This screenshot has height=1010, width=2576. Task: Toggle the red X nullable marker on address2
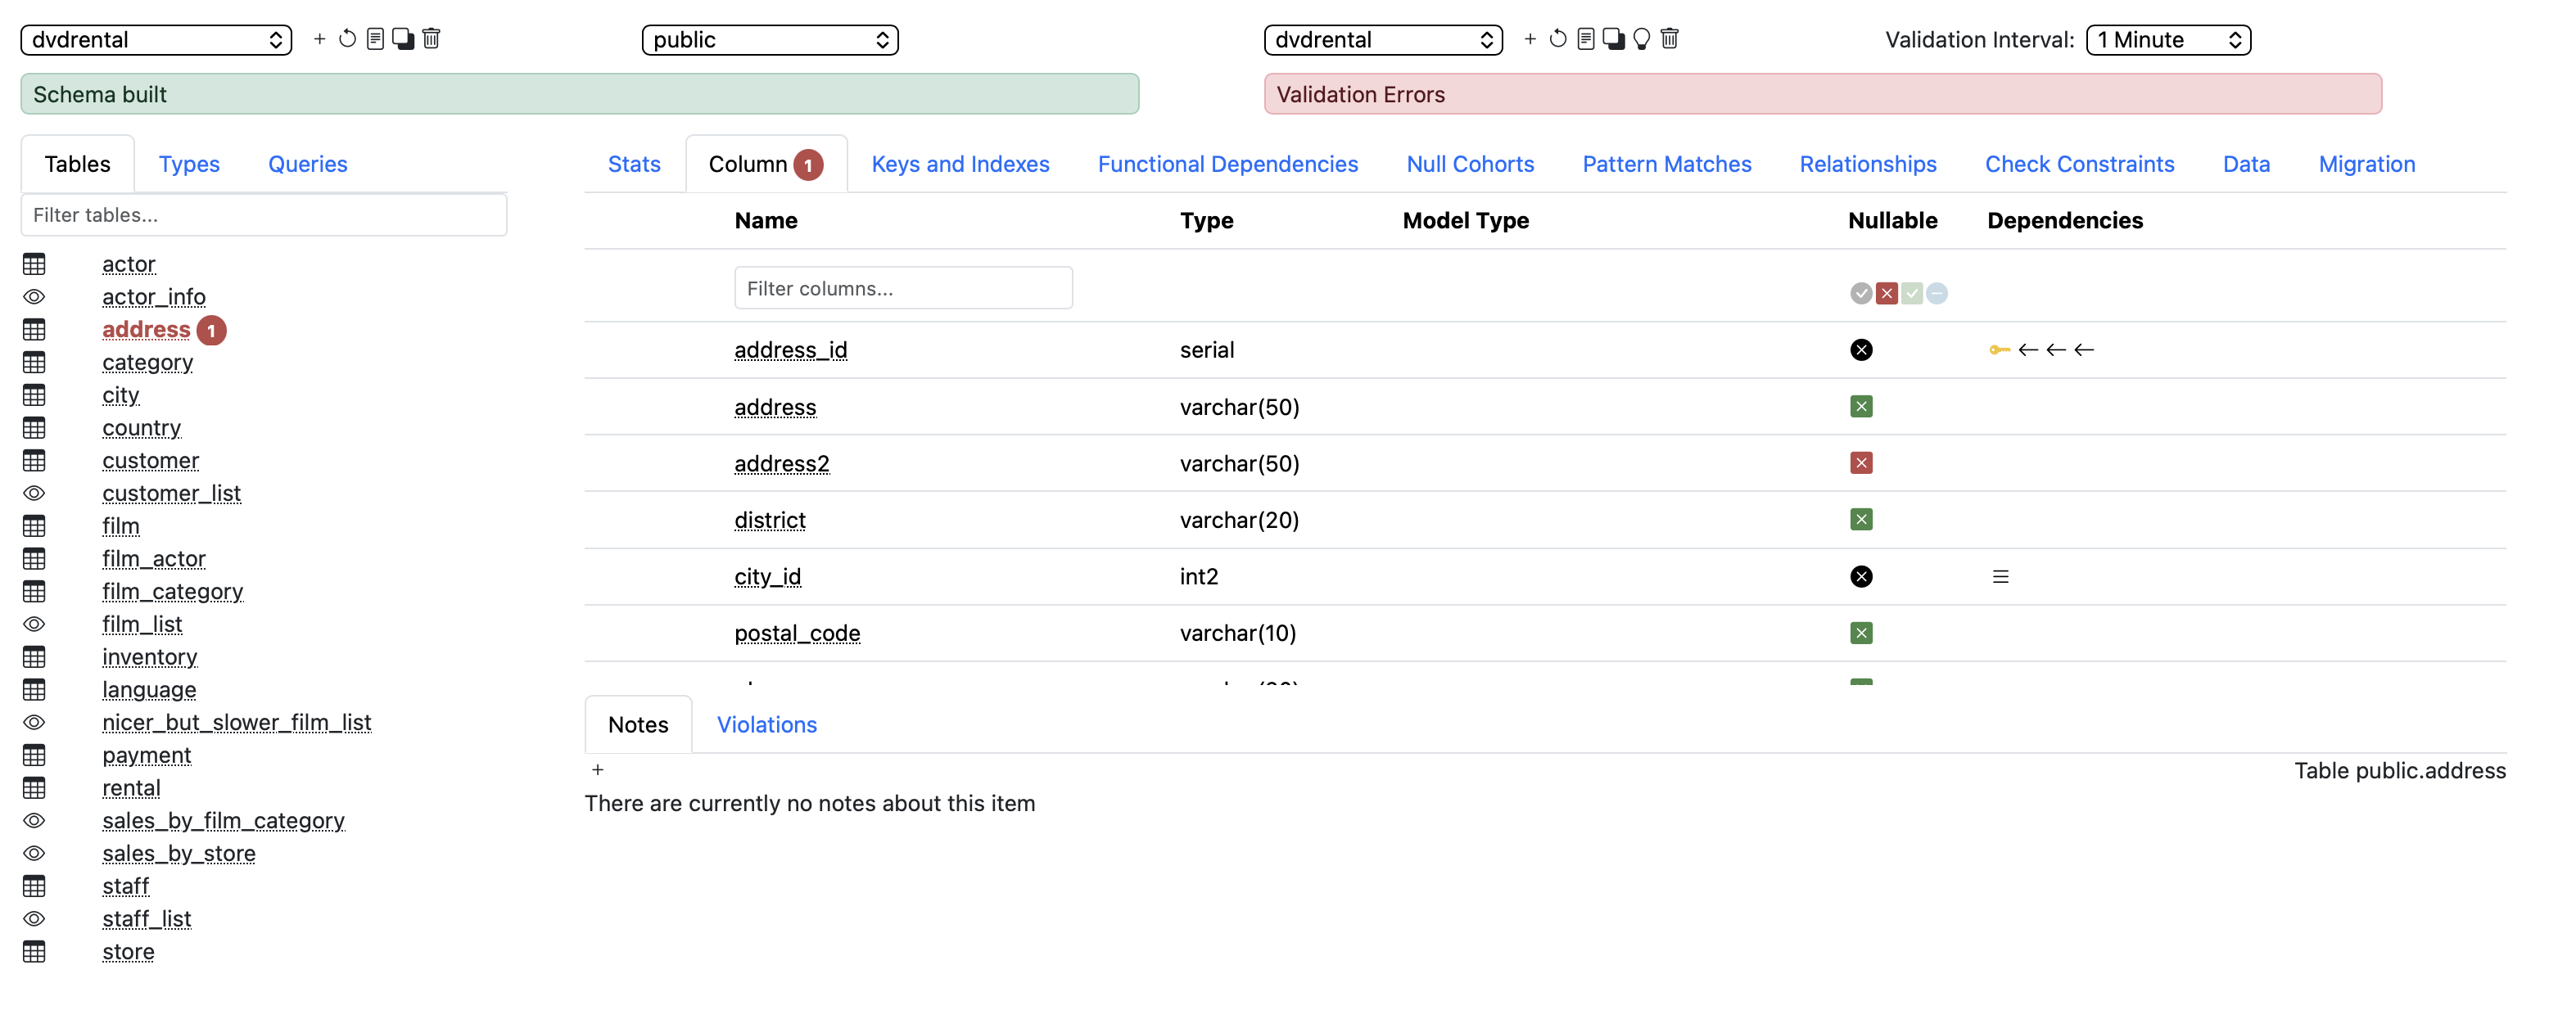click(x=1860, y=462)
